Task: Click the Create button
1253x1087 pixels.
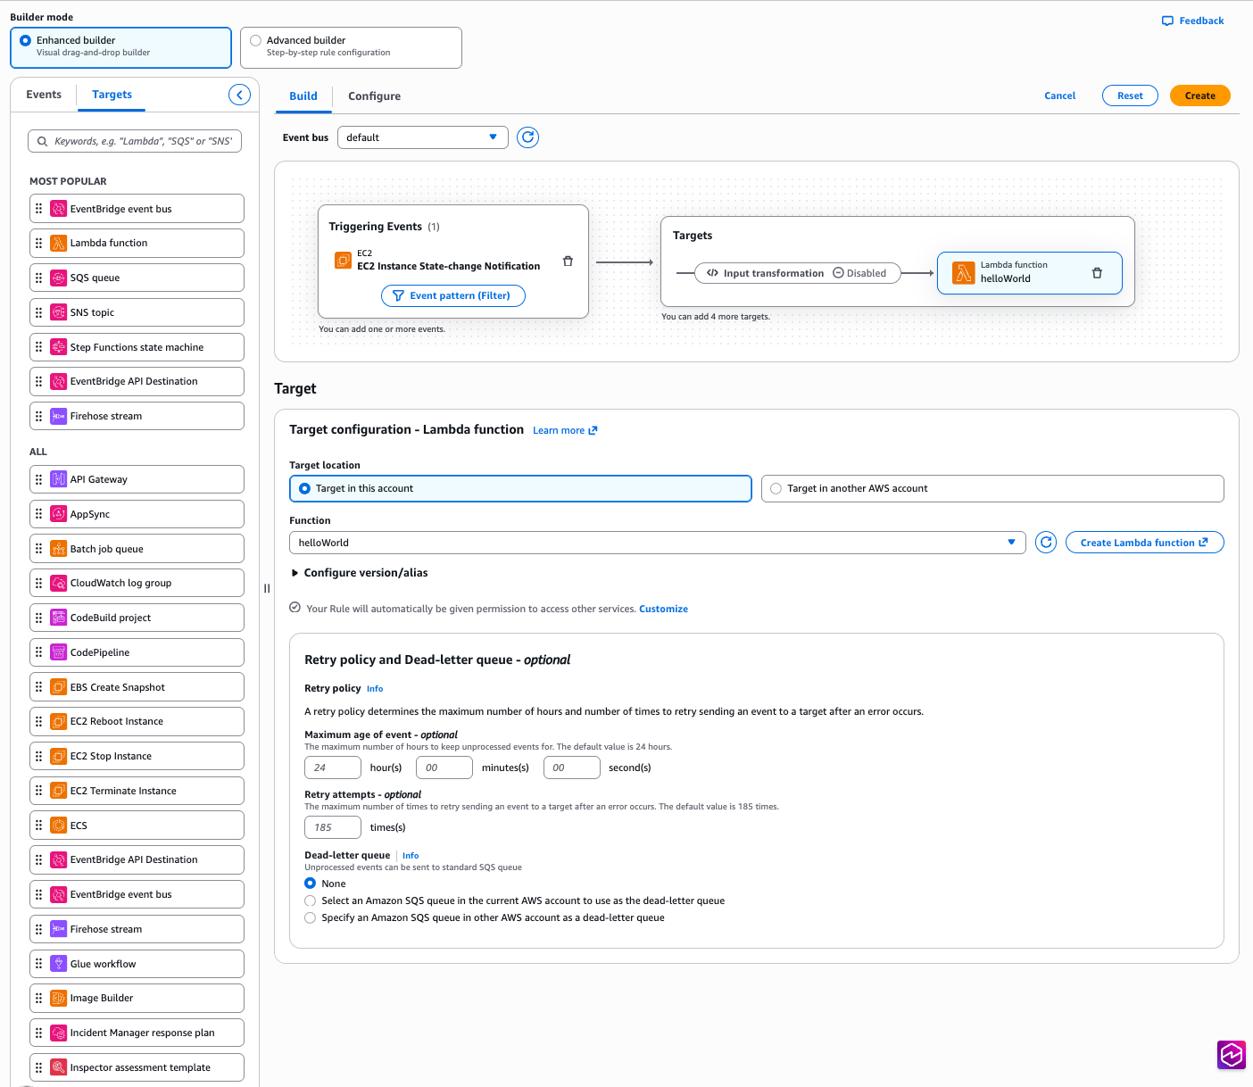Action: click(x=1200, y=95)
